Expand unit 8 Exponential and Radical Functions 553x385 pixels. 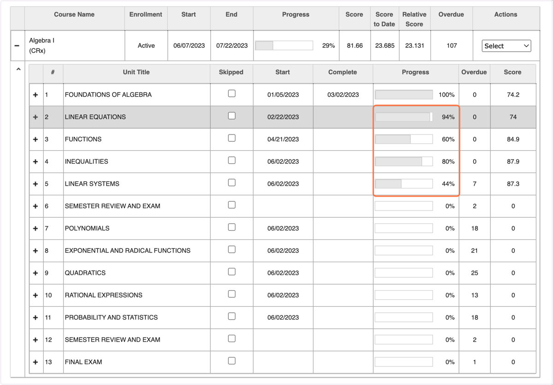coord(35,251)
